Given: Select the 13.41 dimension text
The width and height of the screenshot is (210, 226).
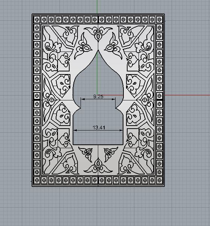Looking at the screenshot, I should 99,127.
